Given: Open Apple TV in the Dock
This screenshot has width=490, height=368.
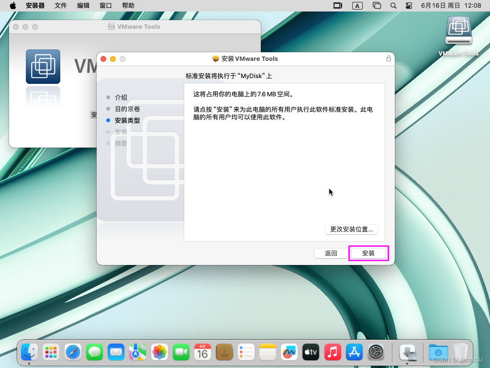Looking at the screenshot, I should click(311, 352).
